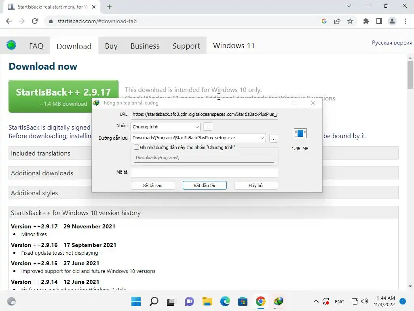Click the ENG language indicator
Viewport: 414px width, 311px height.
[x=339, y=301]
